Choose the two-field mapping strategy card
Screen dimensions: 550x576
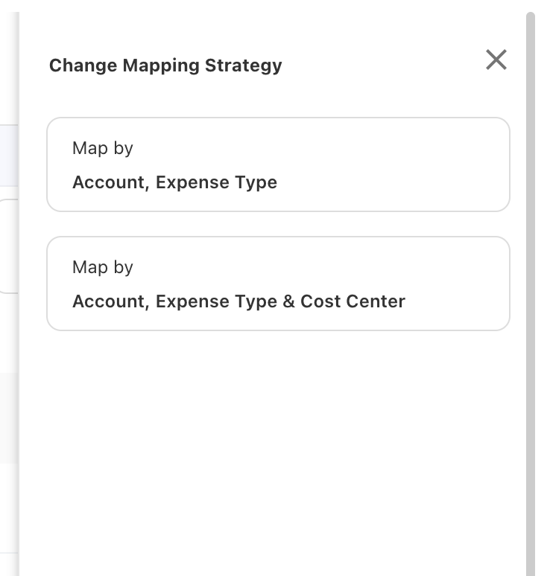[278, 164]
